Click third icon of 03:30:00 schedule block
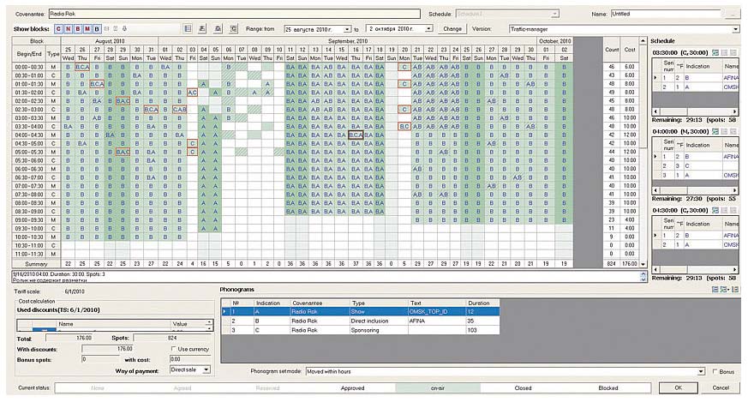Viewport: 748px width, 402px height. (x=733, y=52)
